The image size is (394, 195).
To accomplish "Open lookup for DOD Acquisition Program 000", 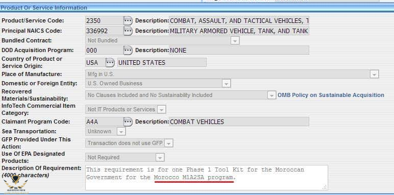I will 128,50.
